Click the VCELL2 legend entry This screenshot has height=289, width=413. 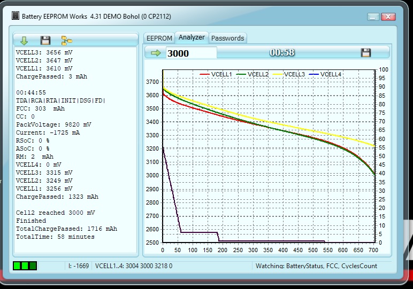click(252, 74)
